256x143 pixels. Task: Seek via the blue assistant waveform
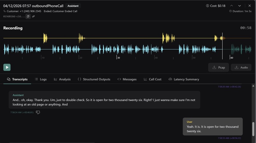[127, 49]
